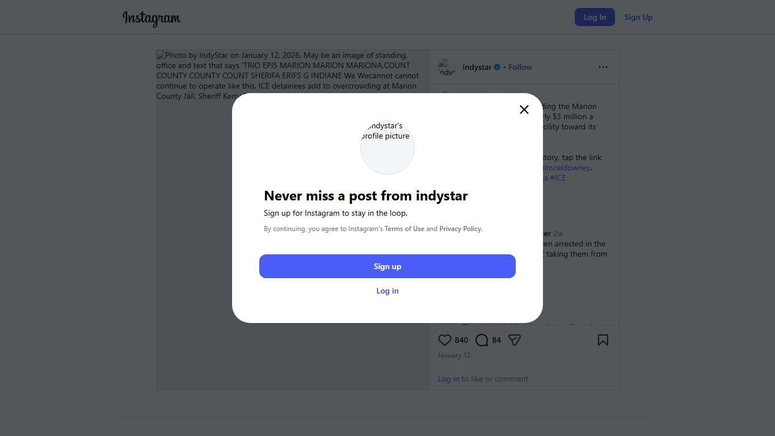Image resolution: width=775 pixels, height=436 pixels.
Task: Go to the Instagram home logo
Action: (x=151, y=18)
